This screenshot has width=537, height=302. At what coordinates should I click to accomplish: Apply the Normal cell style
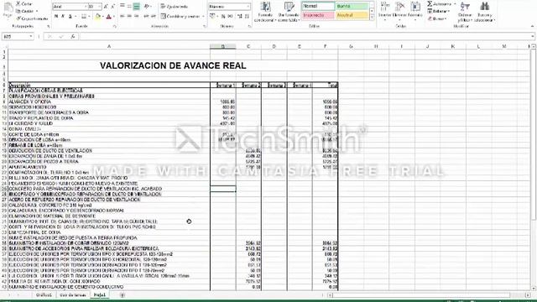318,6
